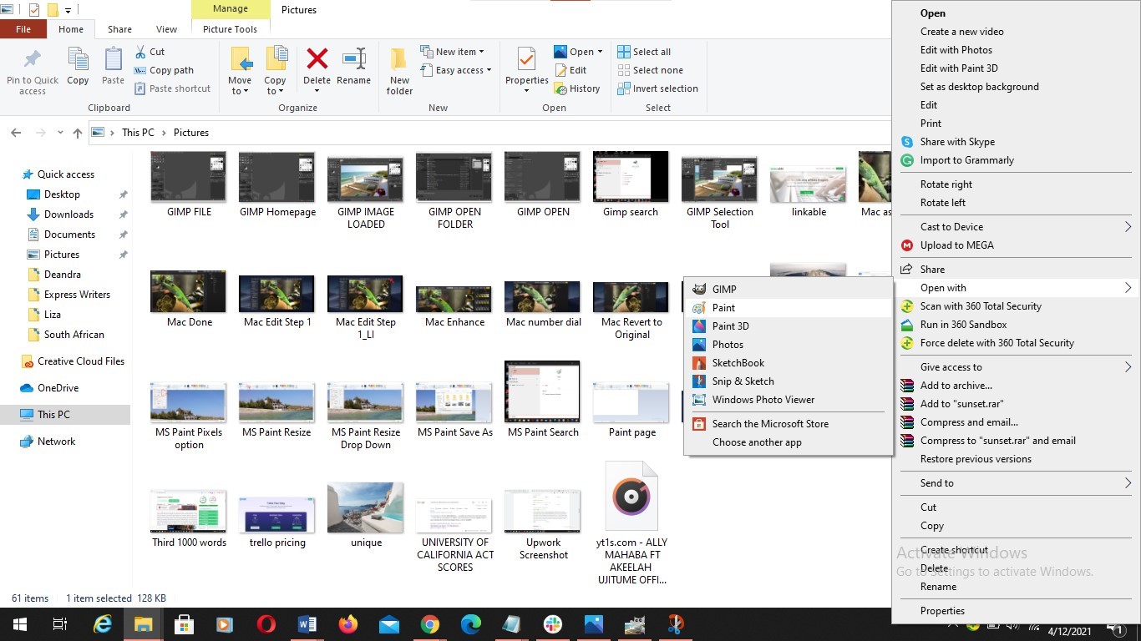
Task: Open the recent locations chevron dropdown
Action: pyautogui.click(x=60, y=133)
